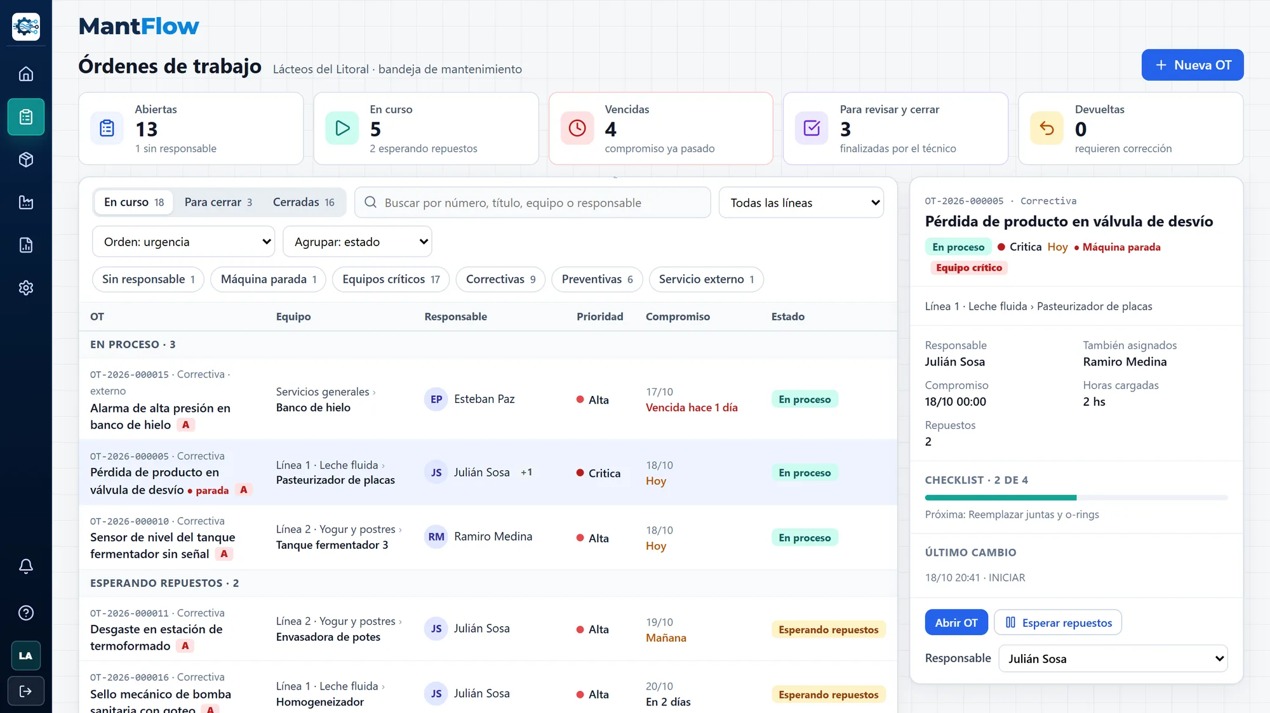Toggle the Preventivas filter chip
Image resolution: width=1270 pixels, height=713 pixels.
[x=598, y=279]
